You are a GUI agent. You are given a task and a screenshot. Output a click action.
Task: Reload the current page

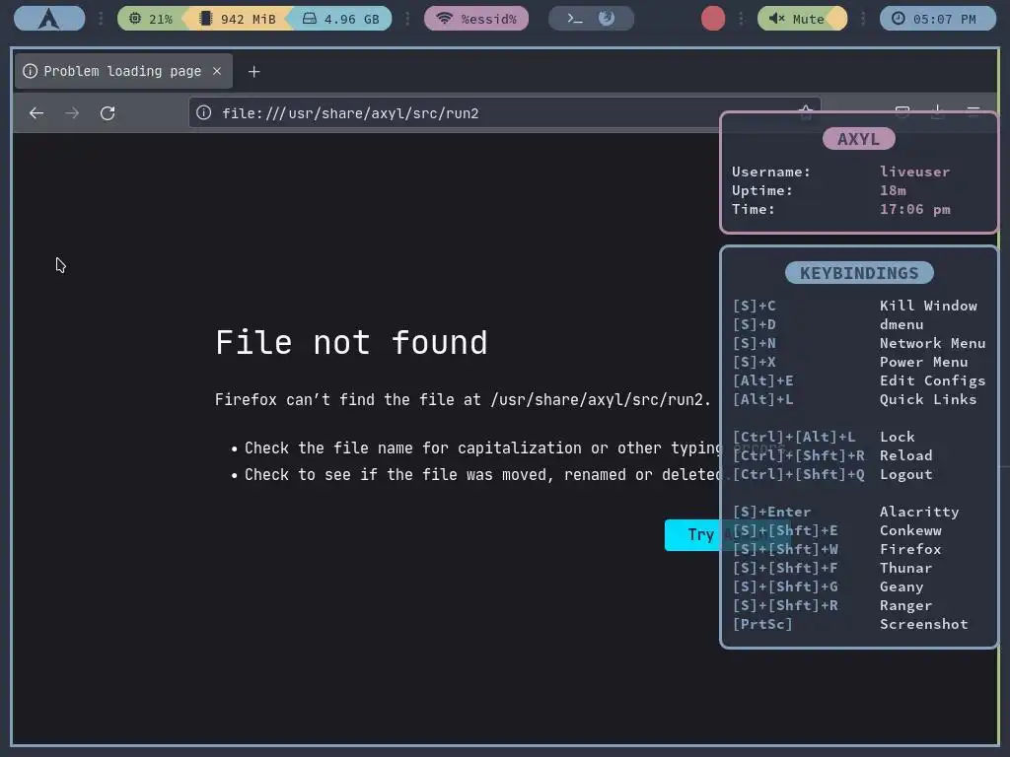pos(108,113)
